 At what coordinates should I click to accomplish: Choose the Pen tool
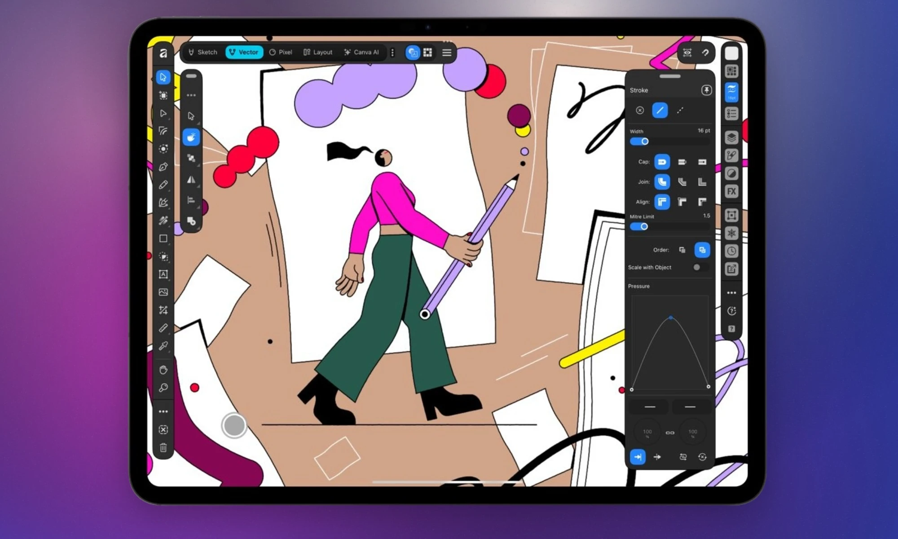tap(163, 167)
